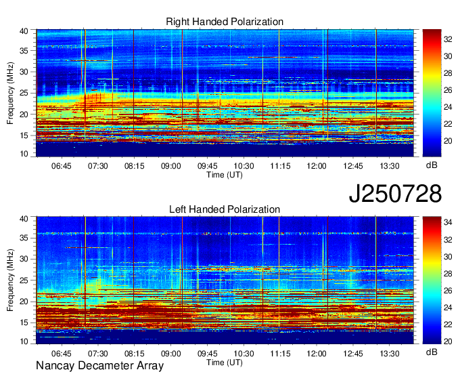Click the Right Handed plot's dB colorbar
Image resolution: width=460 pixels, height=374 pixels.
pyautogui.click(x=432, y=93)
